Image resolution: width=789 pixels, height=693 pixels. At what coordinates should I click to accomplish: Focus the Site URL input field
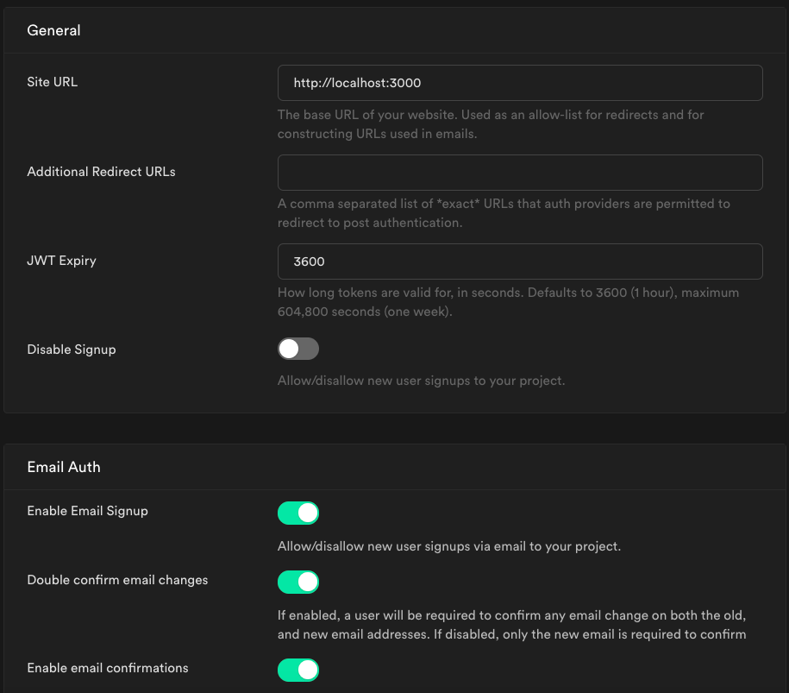(x=520, y=83)
